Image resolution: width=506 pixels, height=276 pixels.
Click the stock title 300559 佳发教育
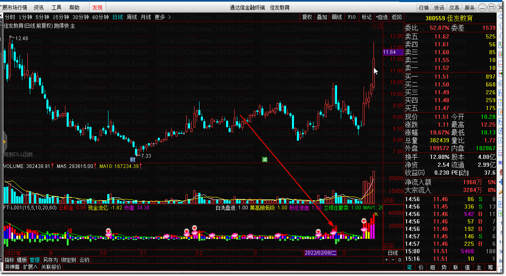[x=449, y=18]
